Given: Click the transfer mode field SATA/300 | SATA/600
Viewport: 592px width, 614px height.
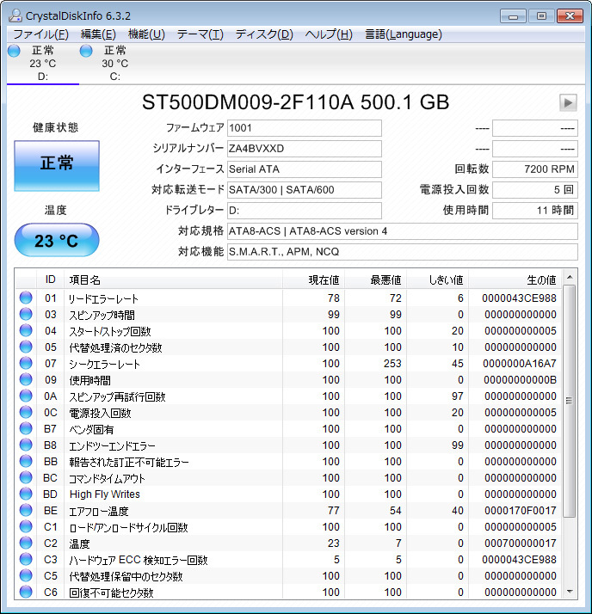Looking at the screenshot, I should 304,190.
